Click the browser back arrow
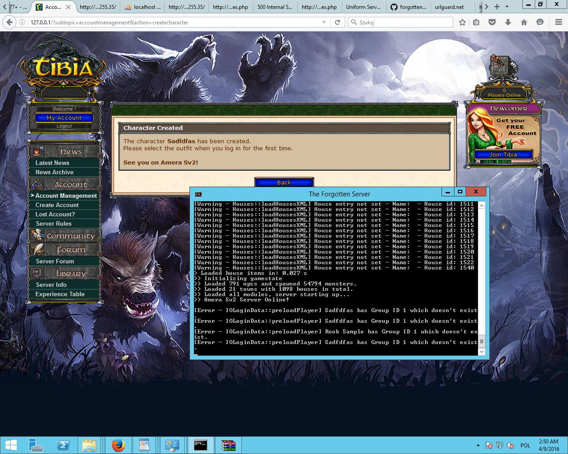The image size is (568, 454). (x=10, y=22)
